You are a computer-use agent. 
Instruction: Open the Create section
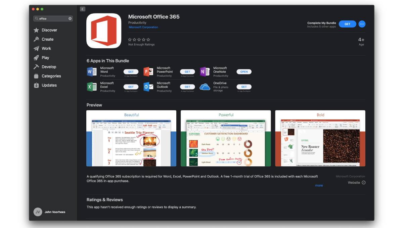47,39
